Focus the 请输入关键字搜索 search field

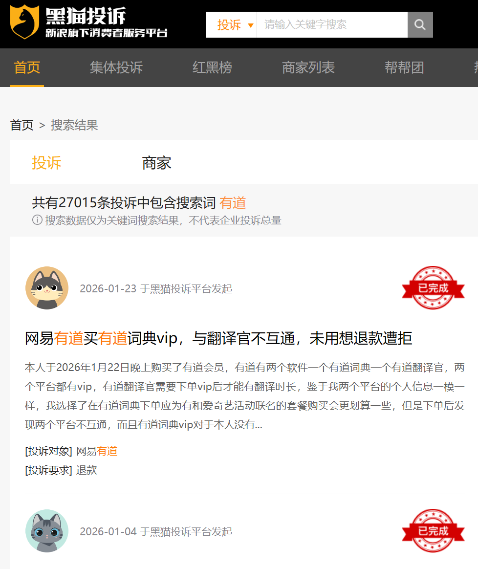tap(332, 24)
